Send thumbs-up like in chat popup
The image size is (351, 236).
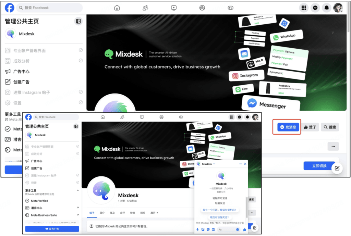[x=244, y=229]
